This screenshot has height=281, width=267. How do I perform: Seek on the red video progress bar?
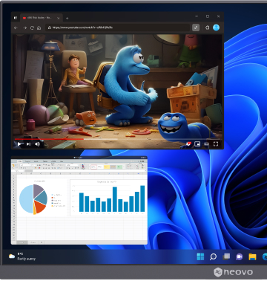click(66, 139)
